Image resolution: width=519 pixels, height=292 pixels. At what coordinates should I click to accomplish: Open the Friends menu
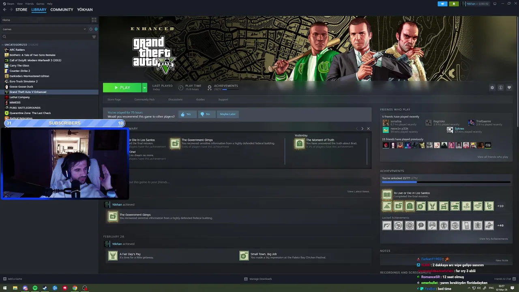(30, 4)
